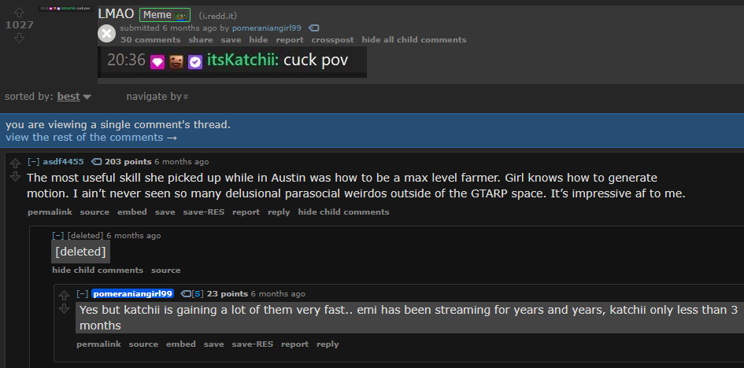This screenshot has height=368, width=744.
Task: Collapse pomeraniangirl99's reply with [–]
Action: (83, 293)
